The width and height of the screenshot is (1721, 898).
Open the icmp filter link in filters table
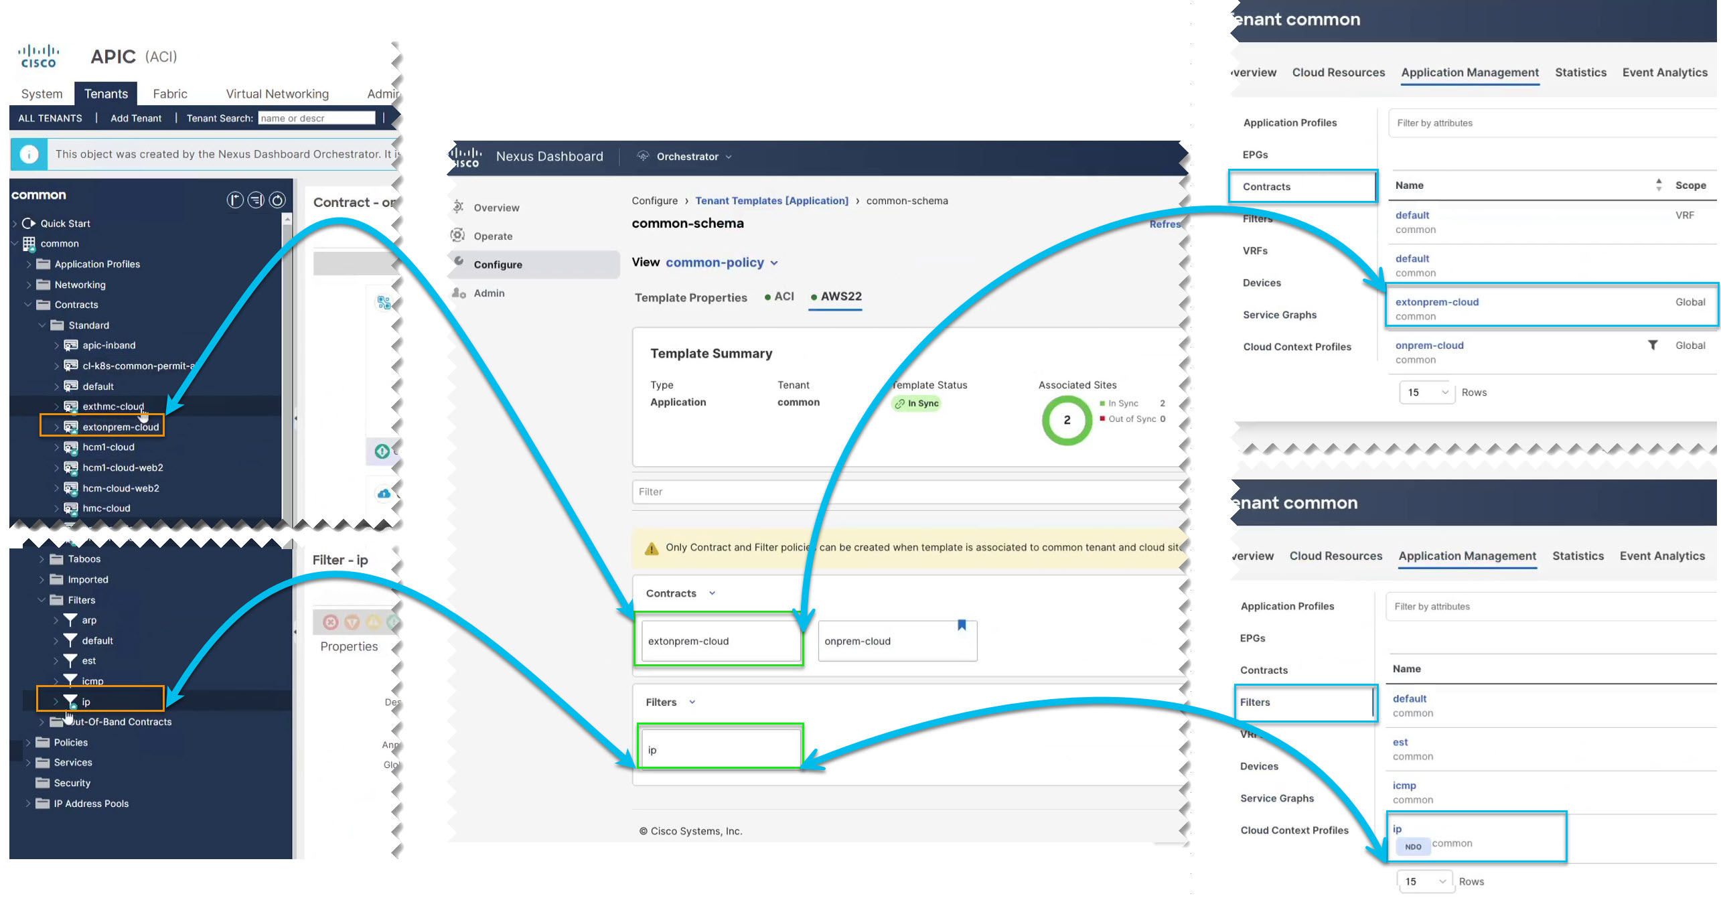tap(1404, 785)
